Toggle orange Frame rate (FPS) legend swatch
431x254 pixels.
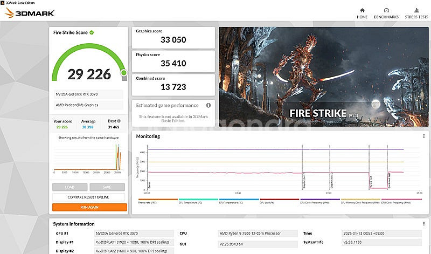(158, 199)
